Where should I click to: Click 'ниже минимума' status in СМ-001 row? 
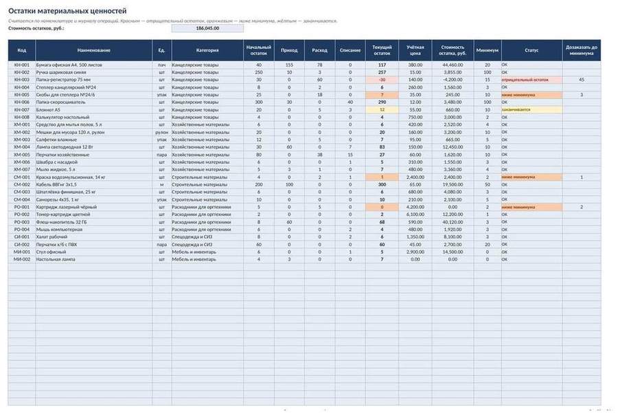[531, 177]
